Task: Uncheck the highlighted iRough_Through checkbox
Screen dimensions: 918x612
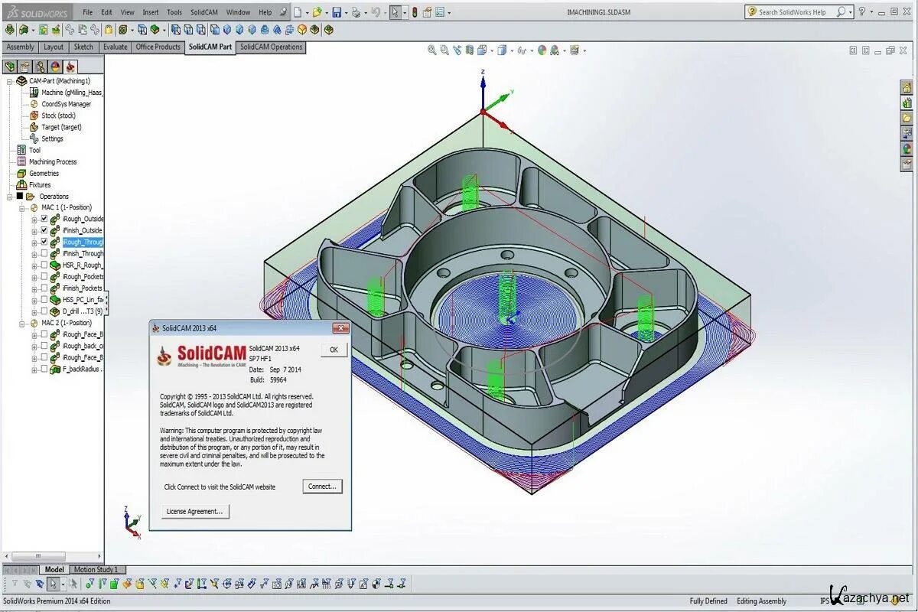Action: (44, 242)
